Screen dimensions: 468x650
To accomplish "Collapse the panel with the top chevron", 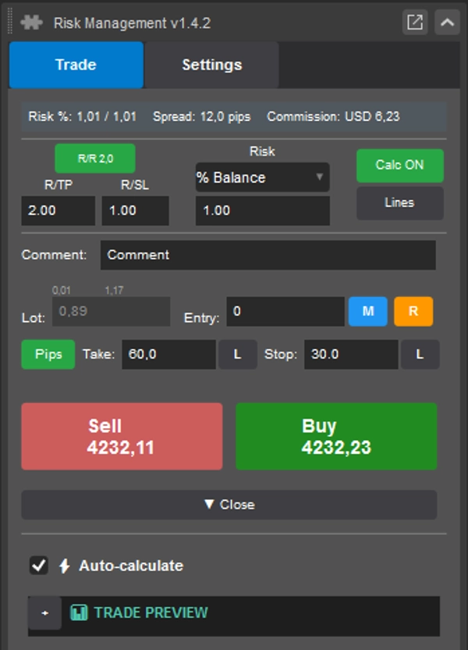I will (445, 23).
